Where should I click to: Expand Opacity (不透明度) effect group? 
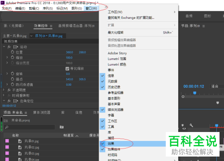[4, 90]
